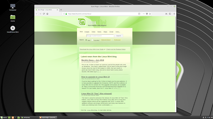This screenshot has width=213, height=119.
Task: Open the Mint Menu in the panel
Action: tap(4, 118)
